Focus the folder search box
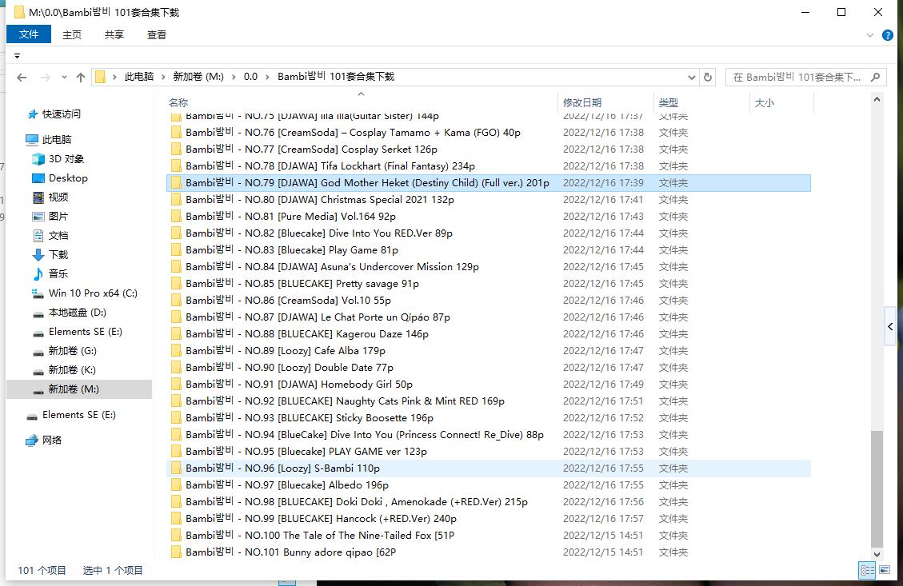The image size is (903, 586). [797, 77]
